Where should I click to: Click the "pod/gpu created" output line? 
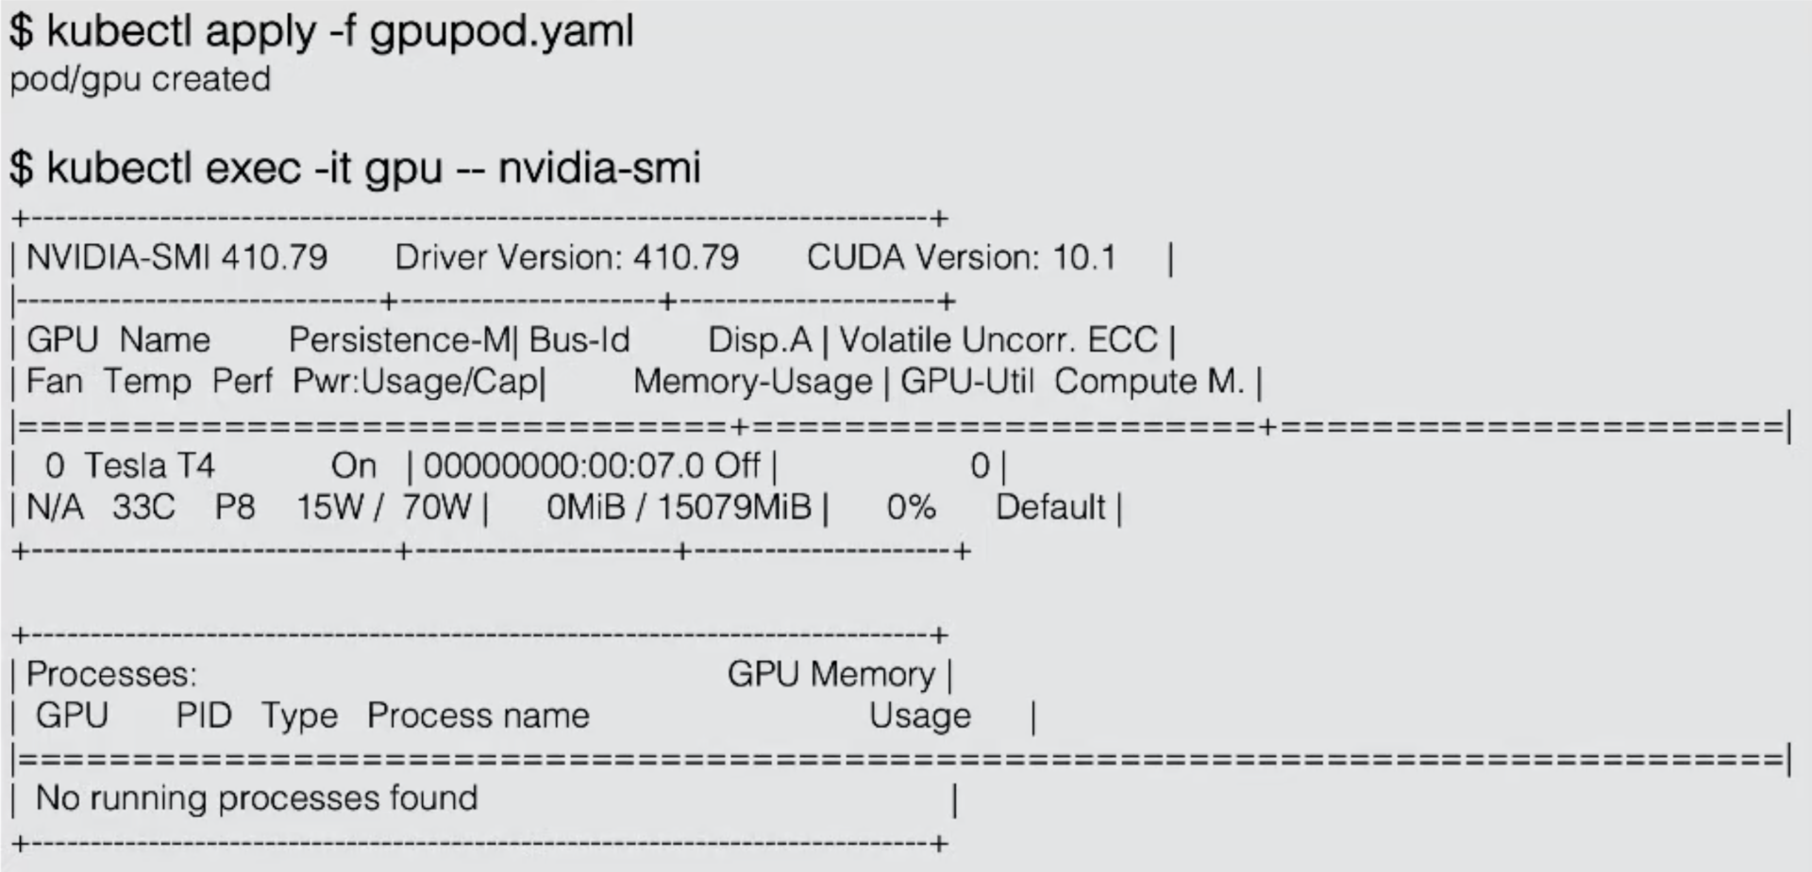click(x=140, y=79)
